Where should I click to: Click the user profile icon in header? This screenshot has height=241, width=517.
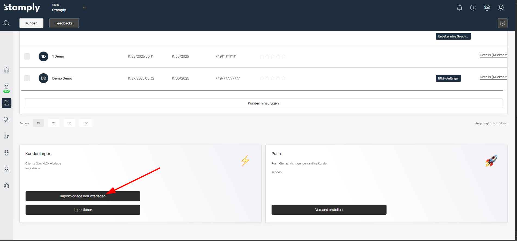click(500, 8)
